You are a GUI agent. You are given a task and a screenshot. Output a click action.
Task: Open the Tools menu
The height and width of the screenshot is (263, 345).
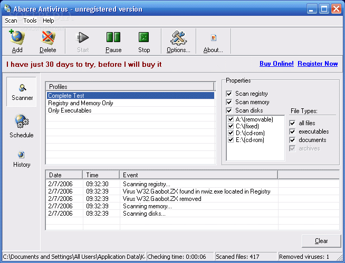coord(30,21)
